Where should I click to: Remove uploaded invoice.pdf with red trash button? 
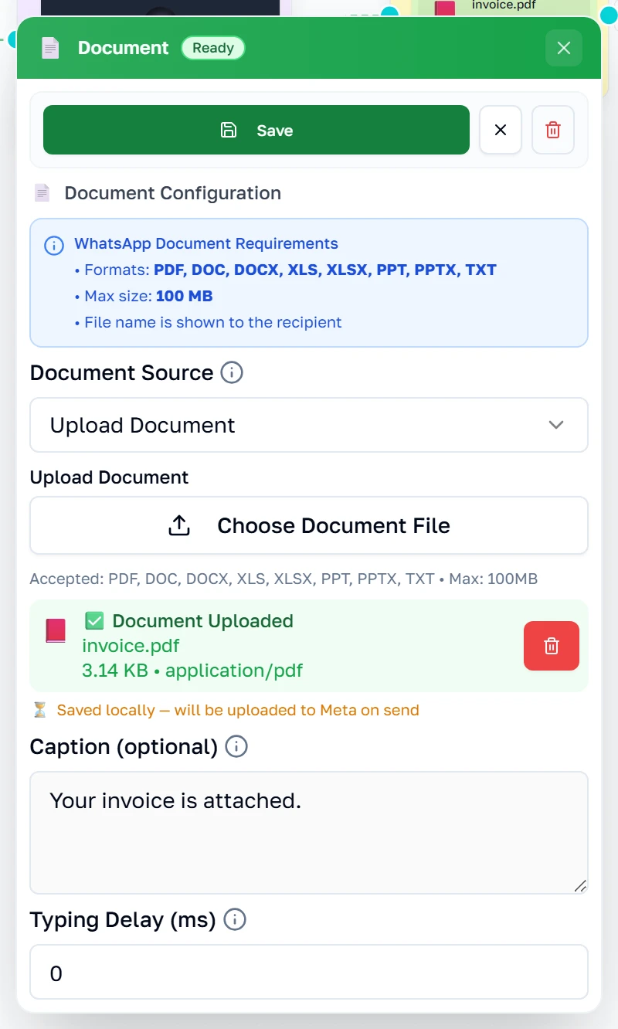(552, 646)
